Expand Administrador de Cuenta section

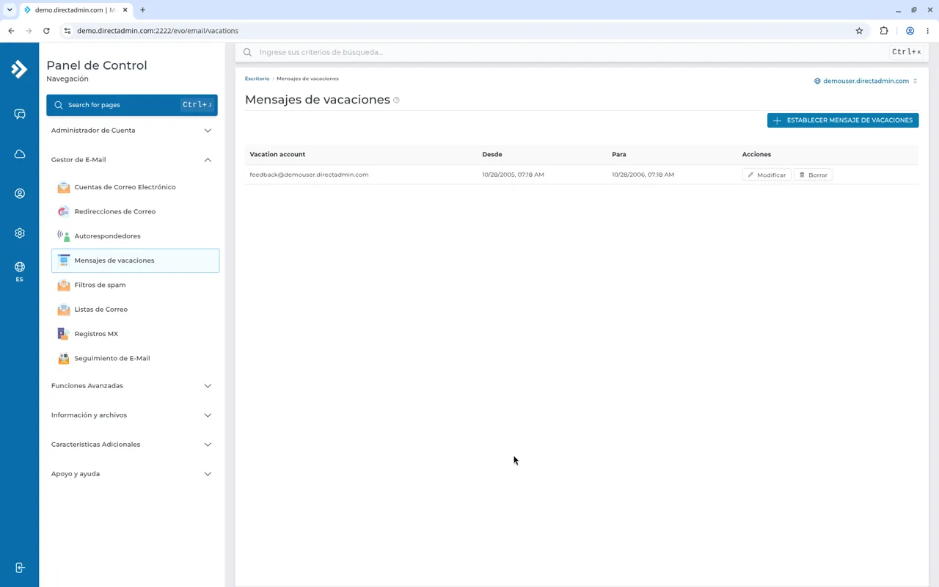pos(132,131)
